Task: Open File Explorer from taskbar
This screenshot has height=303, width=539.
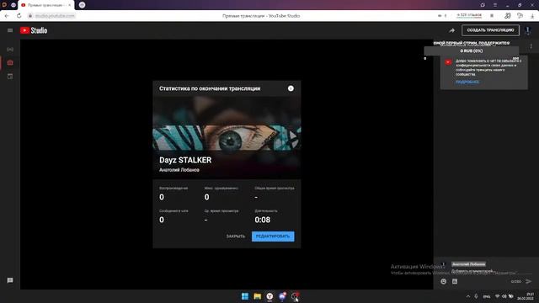Action: pos(257,296)
